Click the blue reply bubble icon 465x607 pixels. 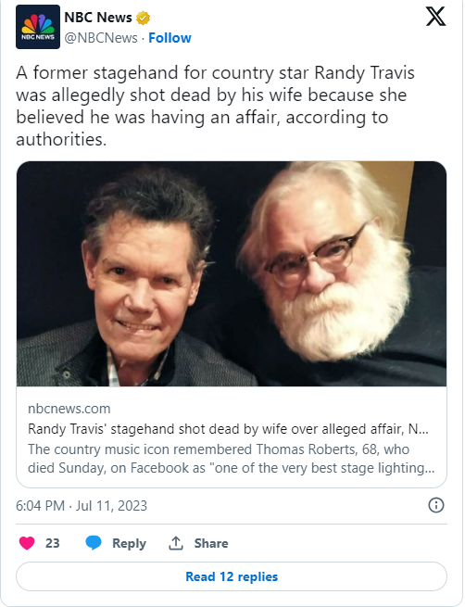pos(94,543)
